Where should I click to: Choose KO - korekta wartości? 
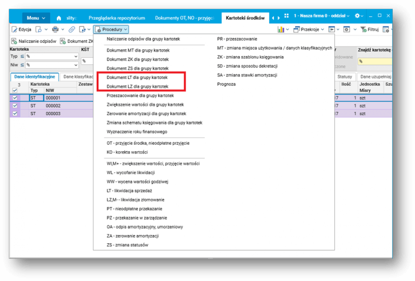tap(127, 152)
